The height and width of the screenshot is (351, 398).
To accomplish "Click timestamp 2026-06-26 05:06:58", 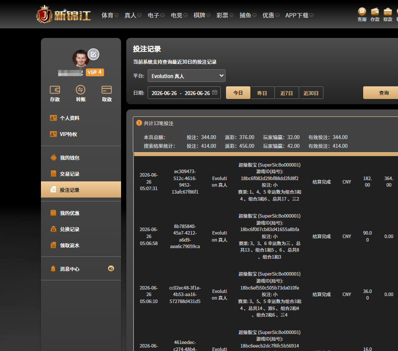I will 149,236.
